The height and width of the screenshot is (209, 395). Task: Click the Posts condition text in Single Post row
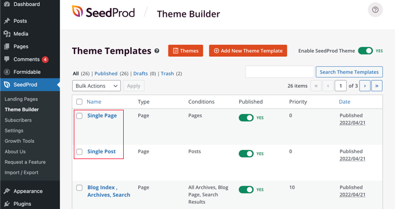(x=195, y=152)
